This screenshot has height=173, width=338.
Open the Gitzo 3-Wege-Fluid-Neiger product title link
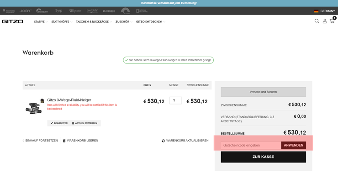click(69, 100)
